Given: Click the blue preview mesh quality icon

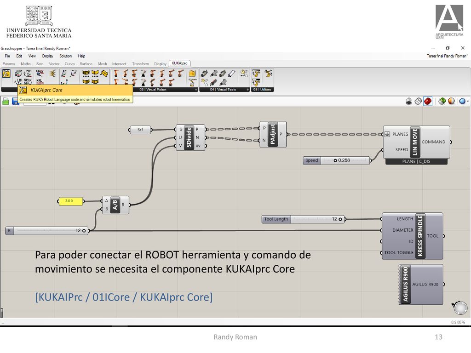Looking at the screenshot, I should click(462, 101).
